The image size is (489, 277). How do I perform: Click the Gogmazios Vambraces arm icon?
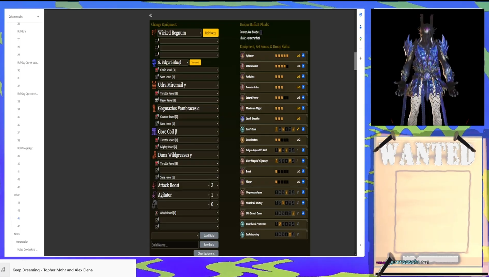pyautogui.click(x=154, y=108)
